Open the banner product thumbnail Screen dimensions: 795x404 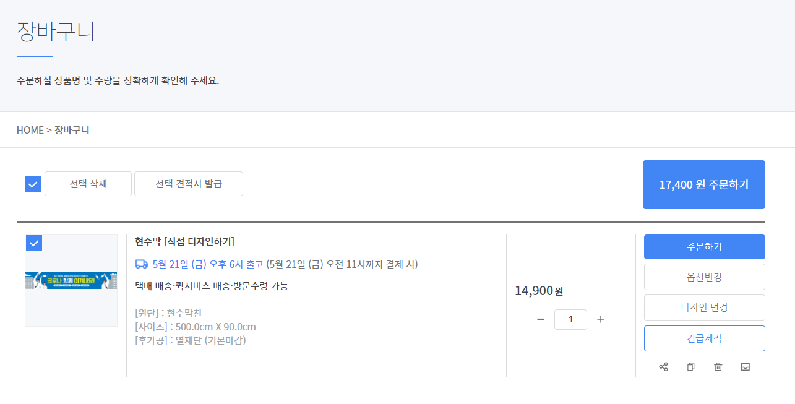(71, 280)
